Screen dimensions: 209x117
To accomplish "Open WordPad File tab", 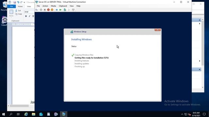I will pos(11,6).
